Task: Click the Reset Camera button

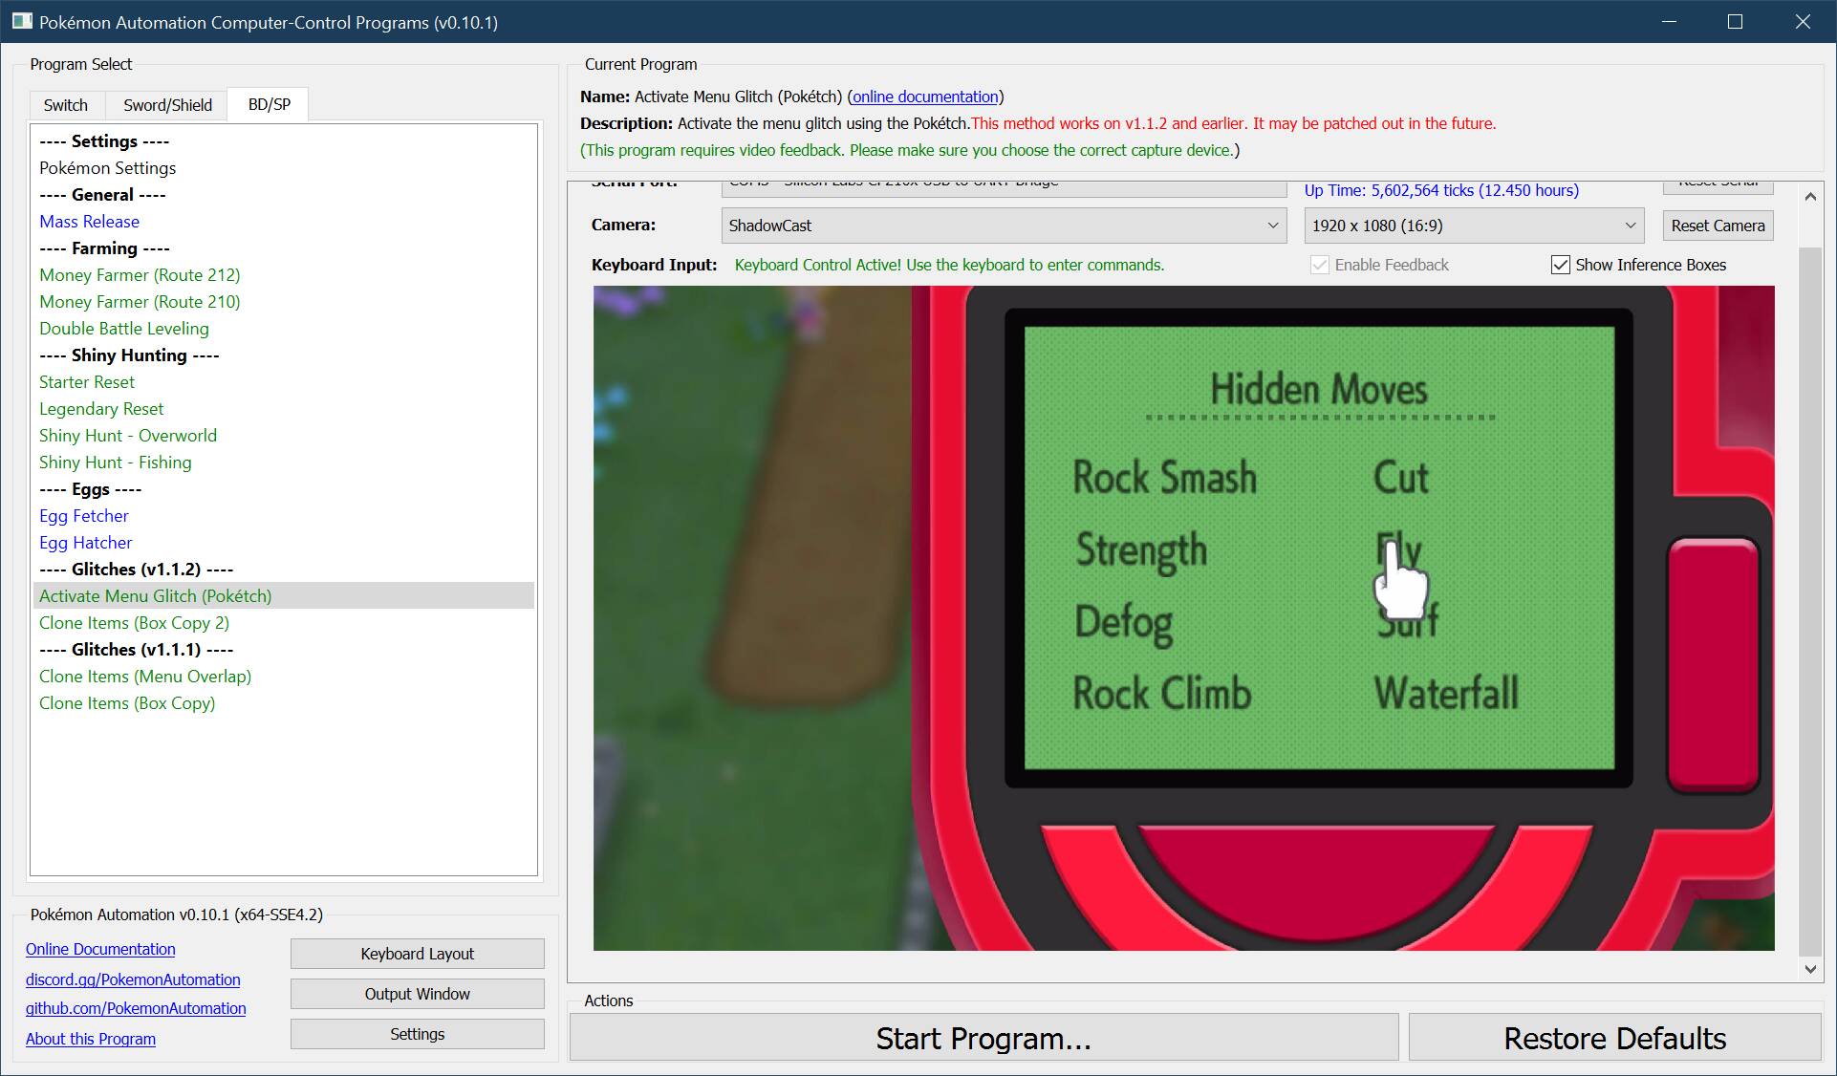Action: click(1717, 226)
